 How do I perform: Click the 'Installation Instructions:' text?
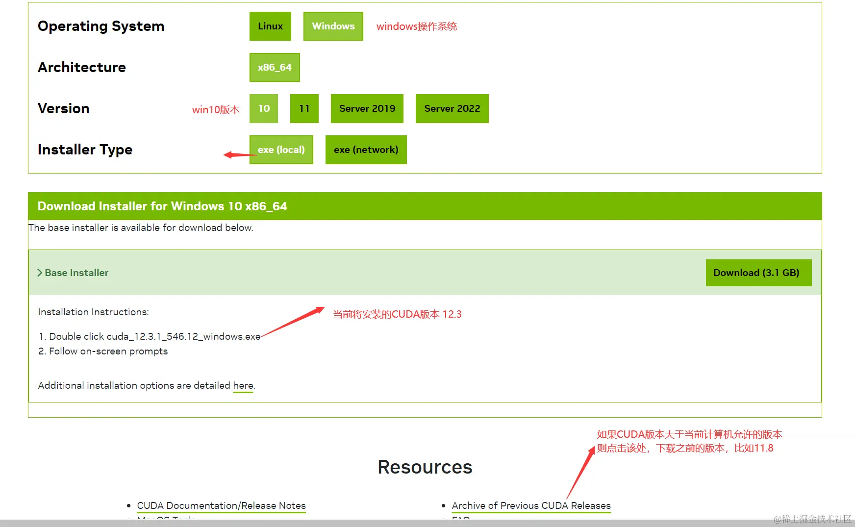coord(93,312)
